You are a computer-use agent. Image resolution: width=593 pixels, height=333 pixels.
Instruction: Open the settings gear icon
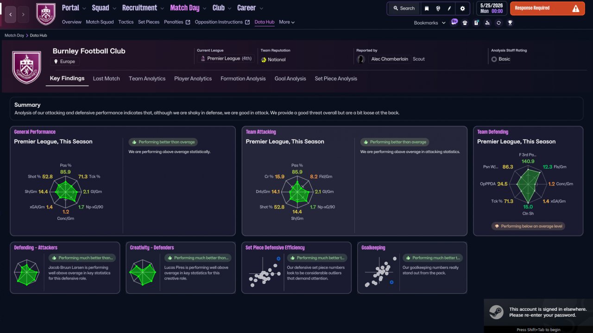click(x=462, y=8)
